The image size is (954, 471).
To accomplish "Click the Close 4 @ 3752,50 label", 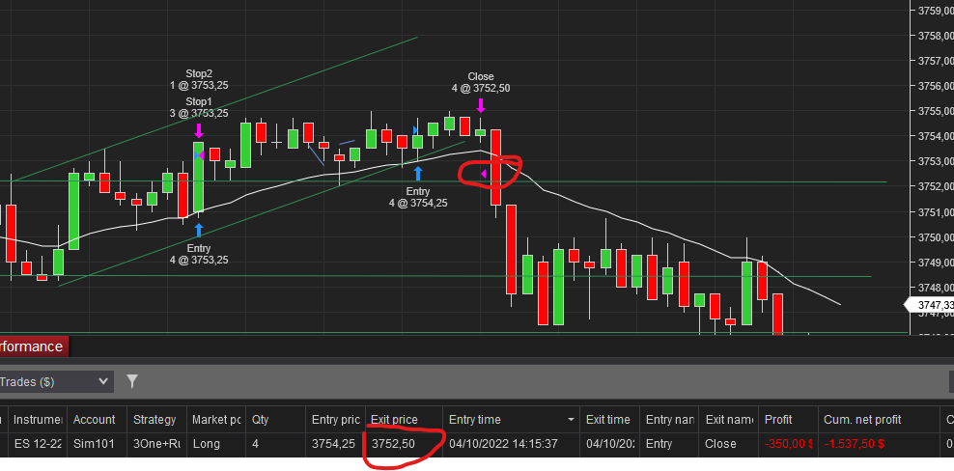I will [x=481, y=82].
